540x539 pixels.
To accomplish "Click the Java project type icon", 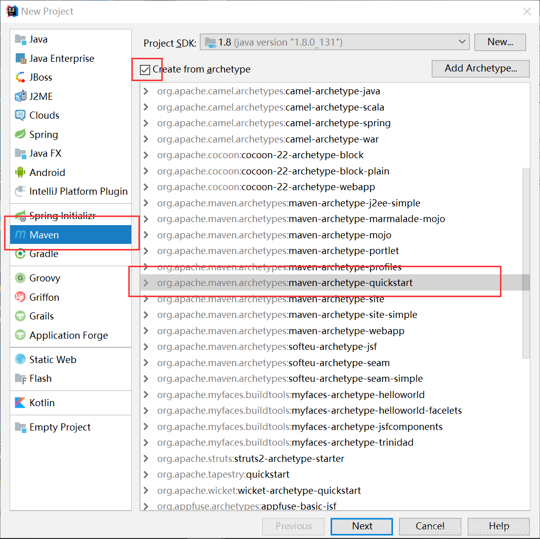I will click(20, 40).
